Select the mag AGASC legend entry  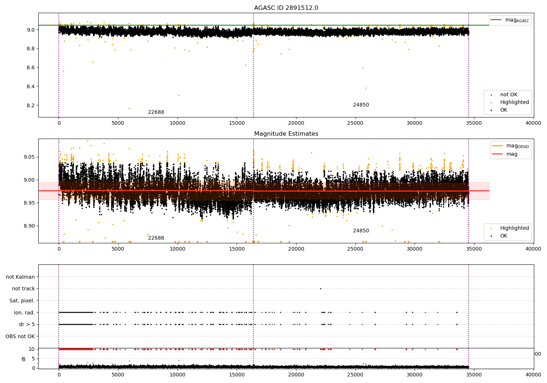point(510,20)
